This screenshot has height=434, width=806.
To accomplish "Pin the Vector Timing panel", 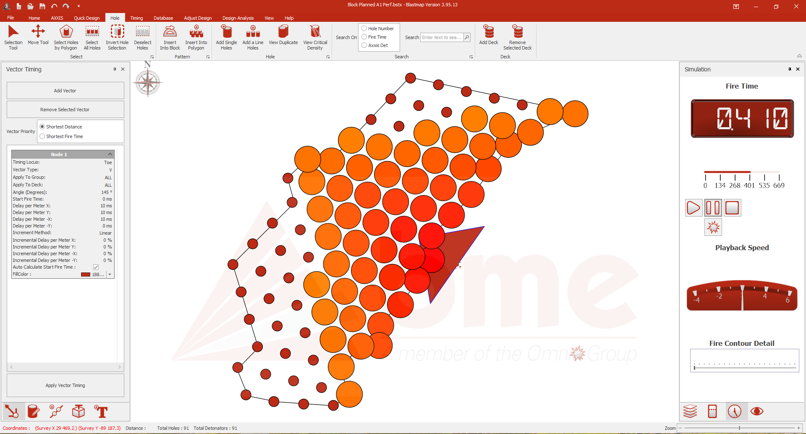I will 115,69.
